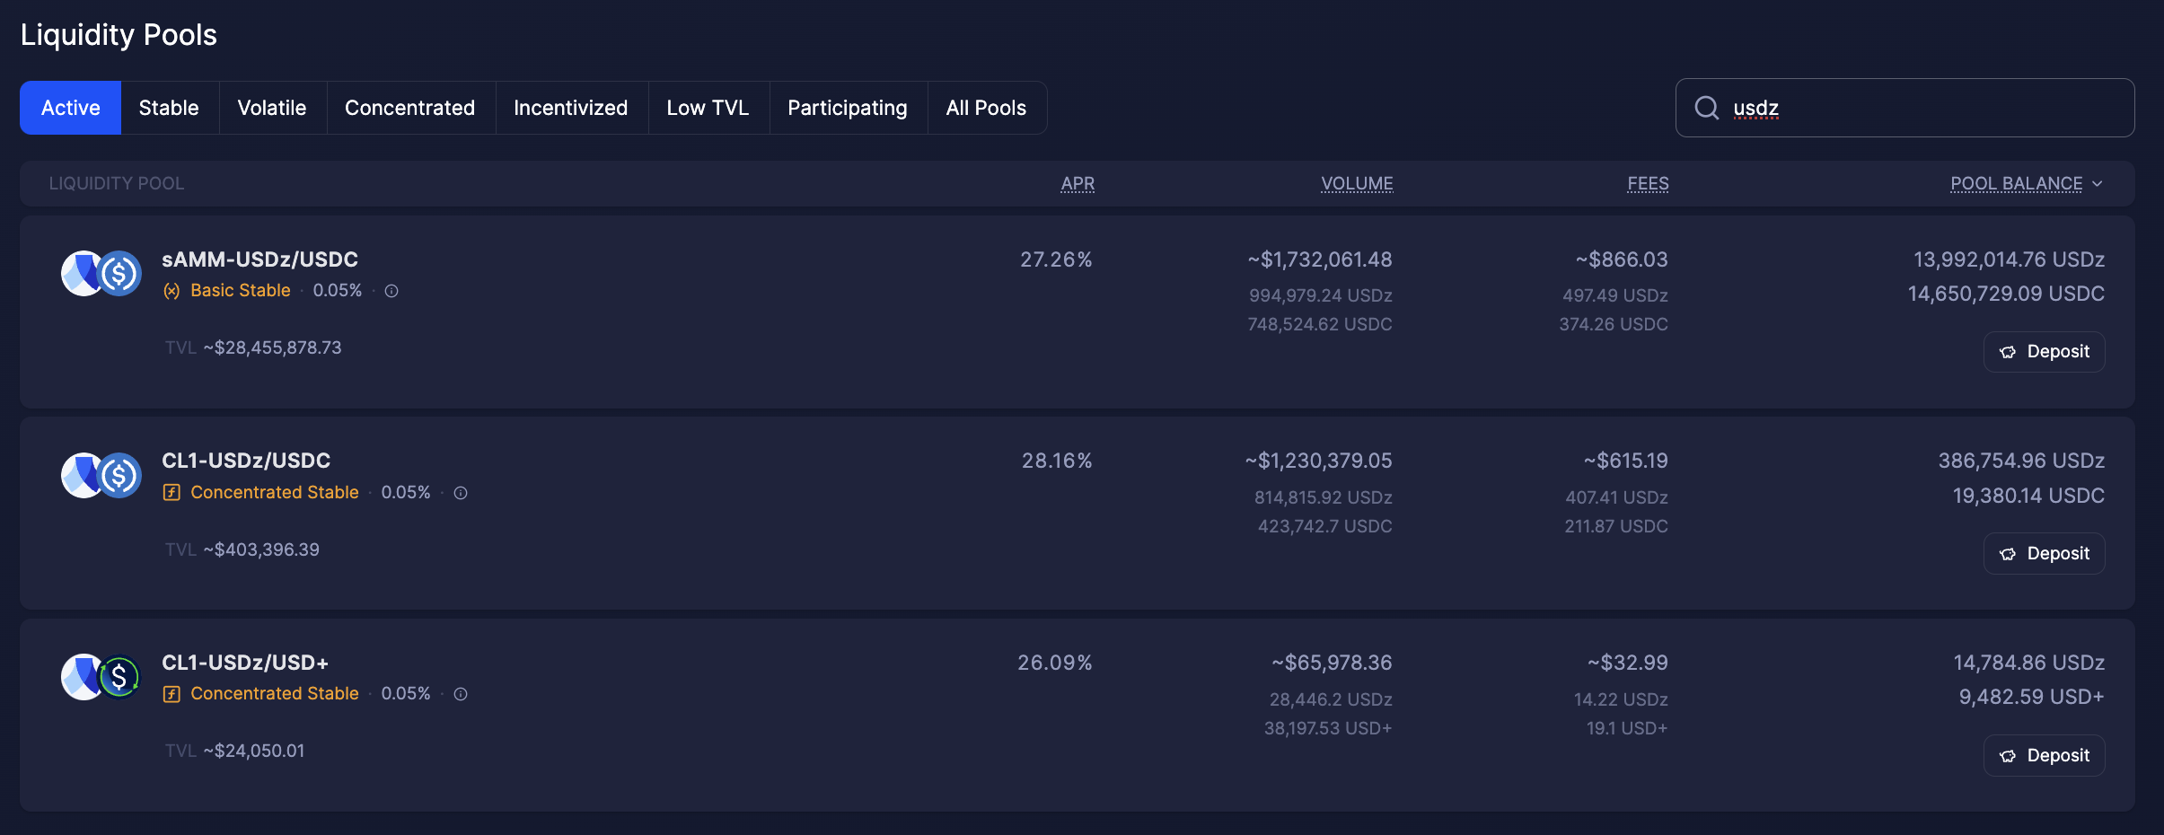This screenshot has height=835, width=2164.
Task: Click the usdz search input field
Action: (x=1922, y=108)
